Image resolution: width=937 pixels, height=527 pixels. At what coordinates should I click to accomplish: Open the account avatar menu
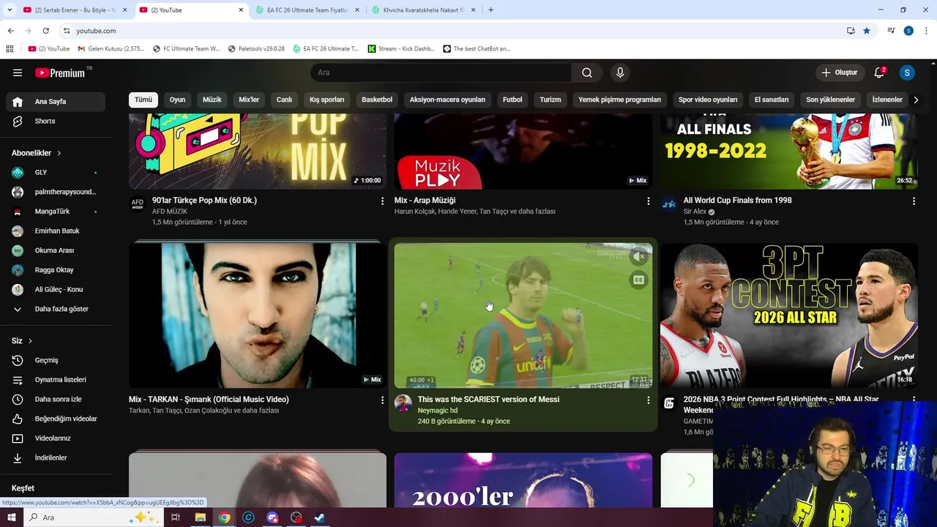click(x=907, y=72)
